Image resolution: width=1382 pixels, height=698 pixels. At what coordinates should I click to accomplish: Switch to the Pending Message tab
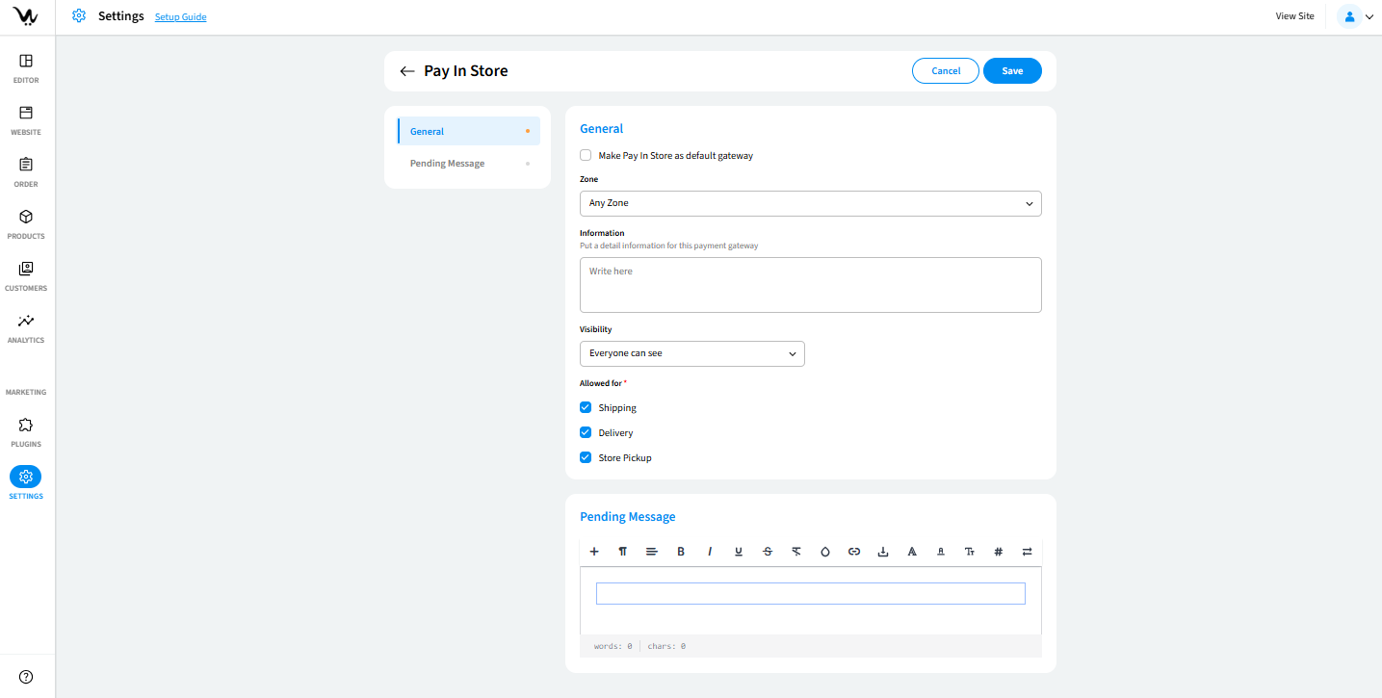[448, 164]
